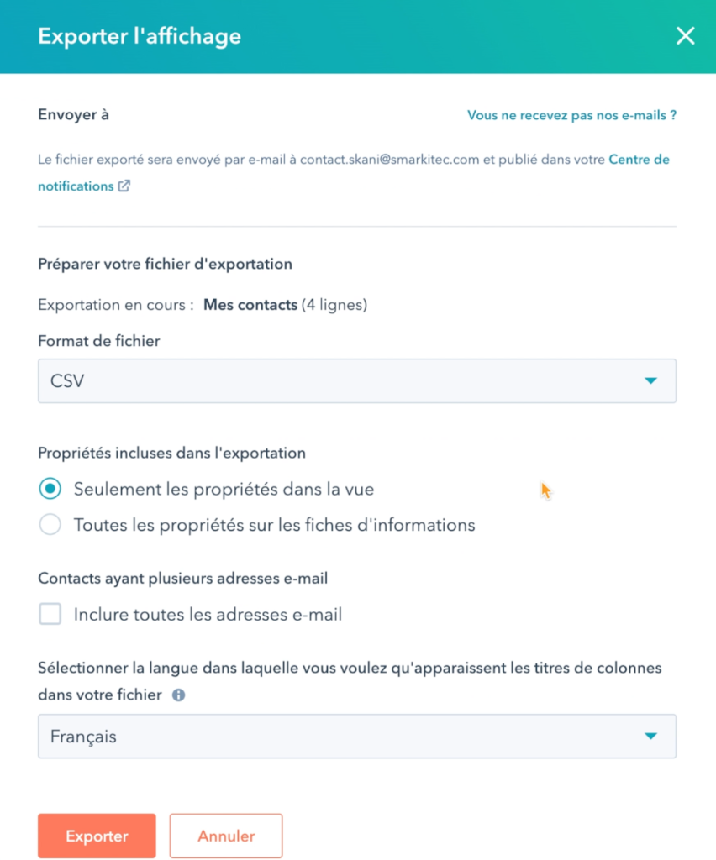
Task: Click the caret arrow in the CSV field
Action: [x=650, y=380]
